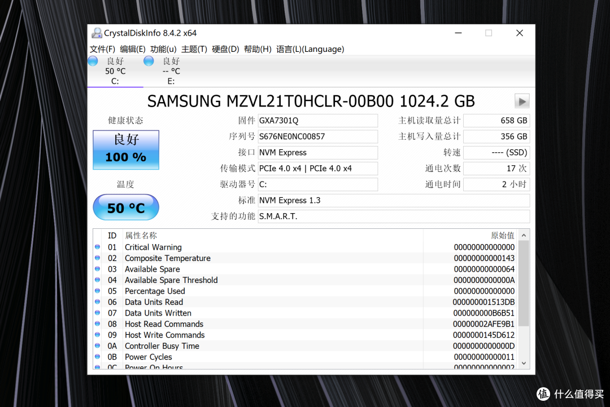
Task: Click the host writes total 356 GB
Action: coord(496,137)
